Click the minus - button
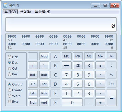This screenshot has height=112, width=122. point(100,93)
